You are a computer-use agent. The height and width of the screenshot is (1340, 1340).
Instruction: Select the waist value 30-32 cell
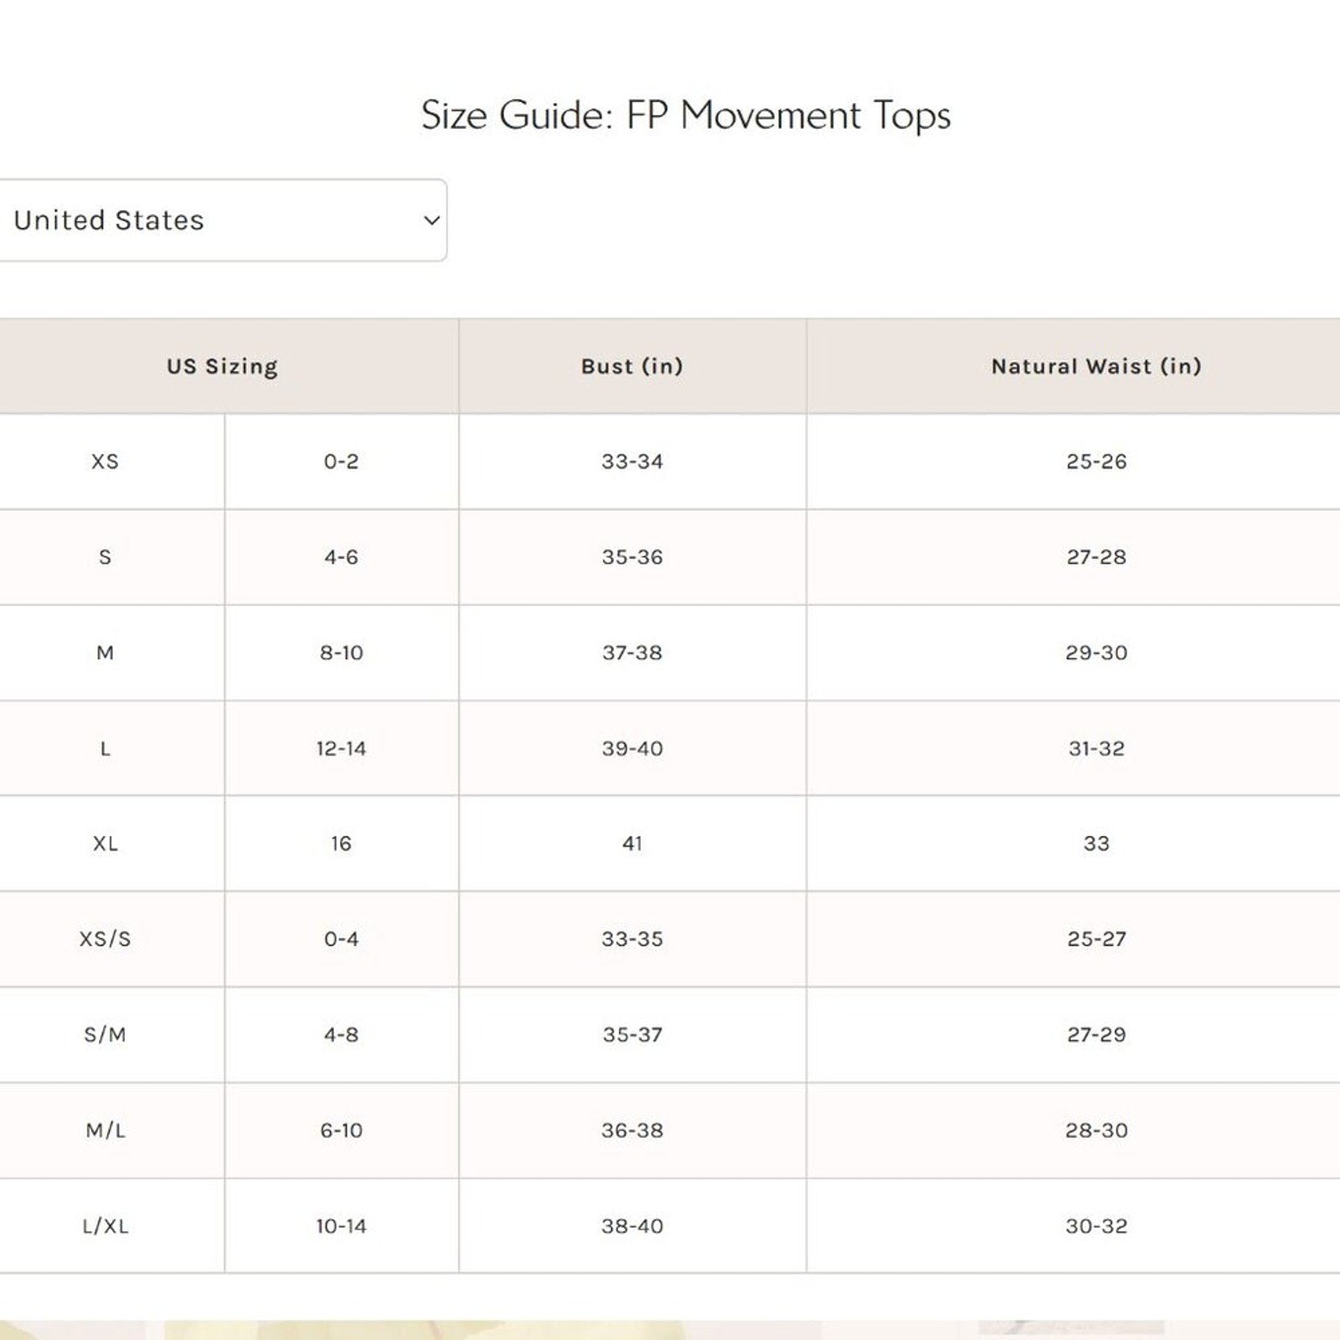[1095, 1226]
